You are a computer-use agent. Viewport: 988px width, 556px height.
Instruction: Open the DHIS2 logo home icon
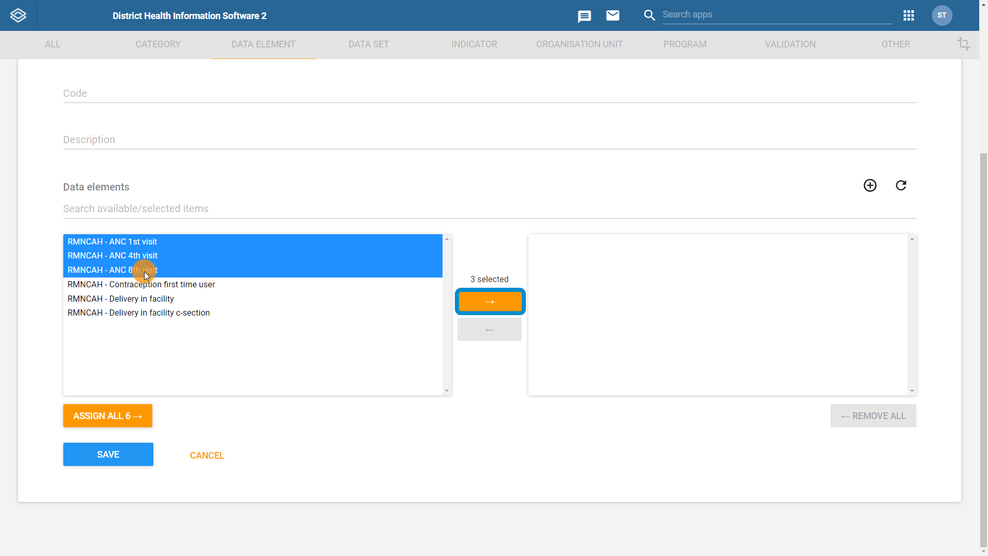(18, 15)
